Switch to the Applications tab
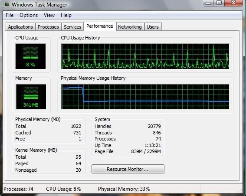246x196 pixels. [x=20, y=27]
